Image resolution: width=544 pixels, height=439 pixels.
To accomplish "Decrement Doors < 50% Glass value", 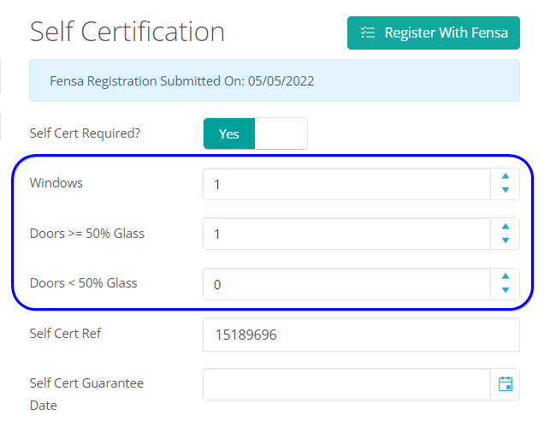I will tap(505, 290).
